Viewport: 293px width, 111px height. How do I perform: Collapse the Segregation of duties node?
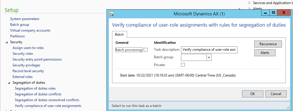point(9,83)
